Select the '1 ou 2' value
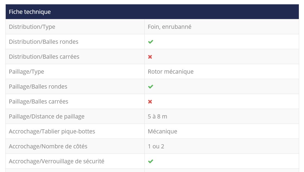304x172 pixels. click(x=156, y=146)
